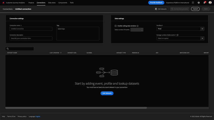Click the Dataset Type column header
The width and height of the screenshot is (214, 120).
[x=121, y=53]
